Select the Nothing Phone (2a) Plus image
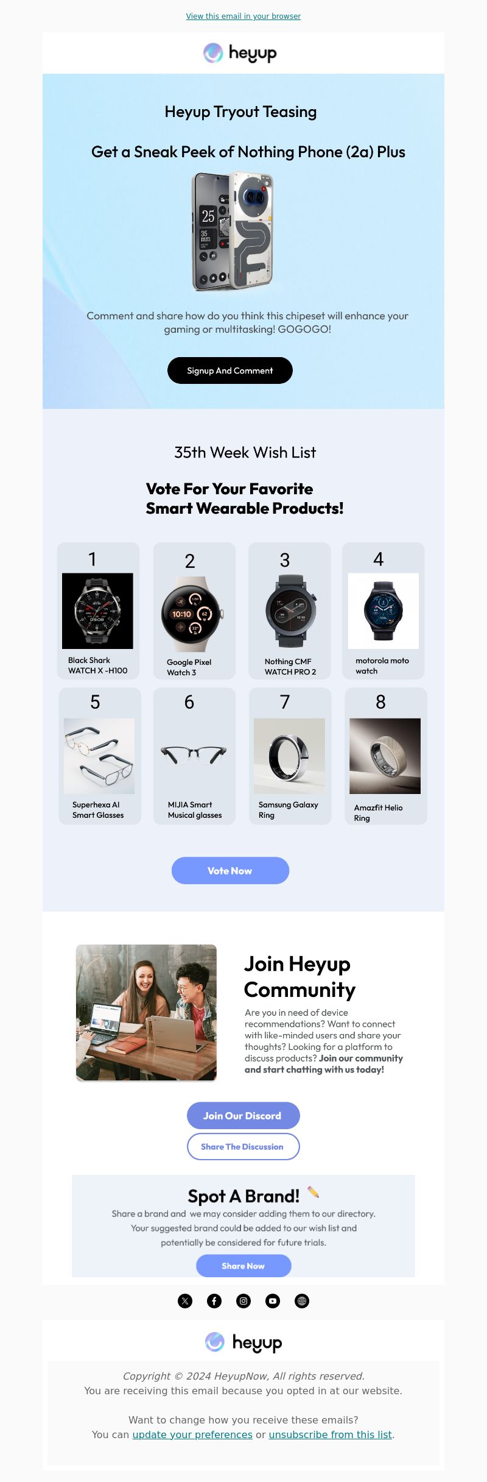The height and width of the screenshot is (1482, 487). pyautogui.click(x=233, y=231)
